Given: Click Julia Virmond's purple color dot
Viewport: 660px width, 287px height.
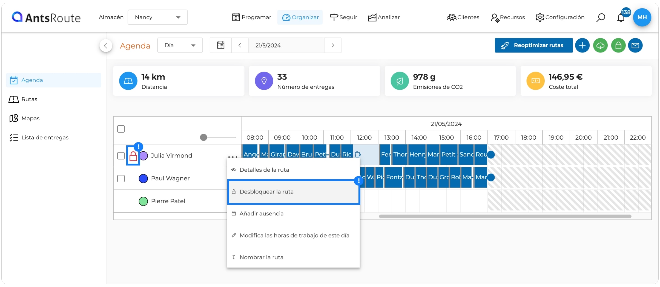Looking at the screenshot, I should pyautogui.click(x=144, y=156).
